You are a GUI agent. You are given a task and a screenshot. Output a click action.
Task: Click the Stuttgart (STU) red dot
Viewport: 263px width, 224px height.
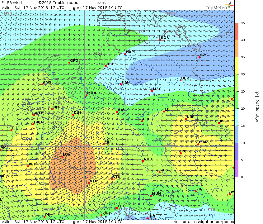click(112, 179)
